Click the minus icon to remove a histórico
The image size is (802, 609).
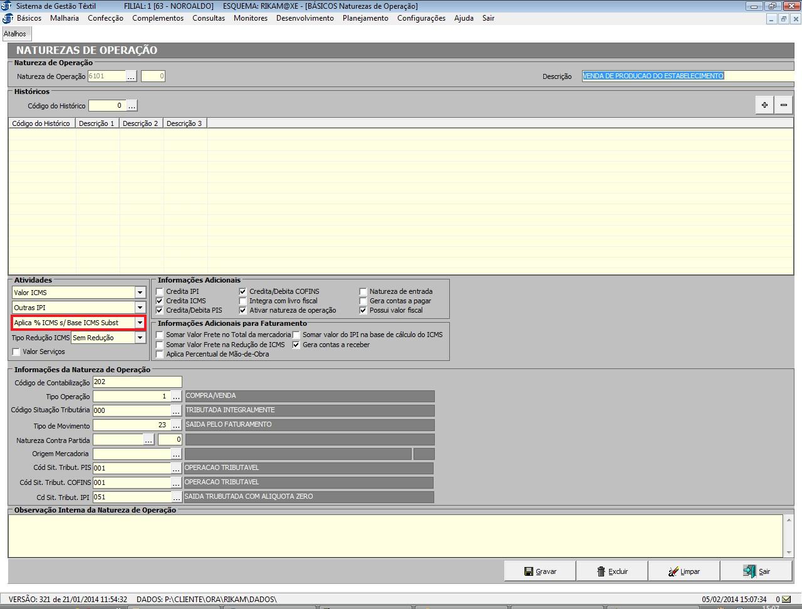tap(784, 105)
